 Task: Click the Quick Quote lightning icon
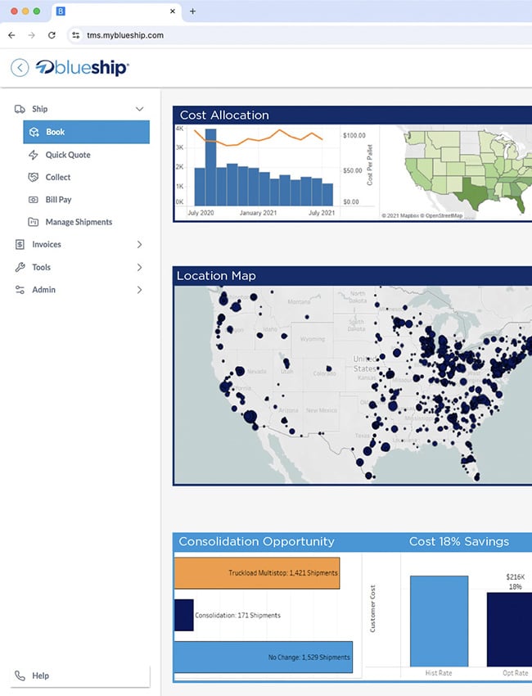click(34, 155)
